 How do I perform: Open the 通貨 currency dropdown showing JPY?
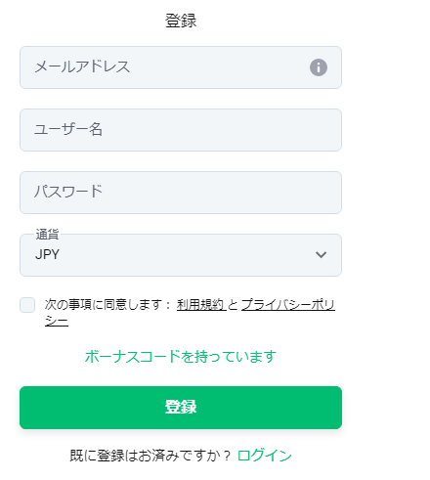click(x=181, y=255)
